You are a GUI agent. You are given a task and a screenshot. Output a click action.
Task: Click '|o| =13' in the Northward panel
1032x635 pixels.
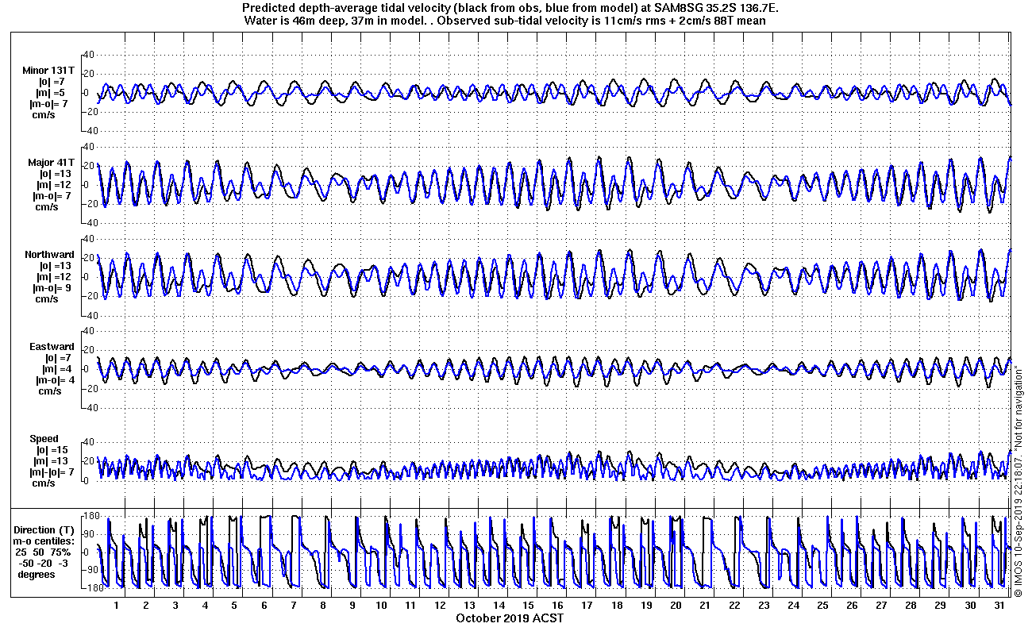pyautogui.click(x=55, y=266)
